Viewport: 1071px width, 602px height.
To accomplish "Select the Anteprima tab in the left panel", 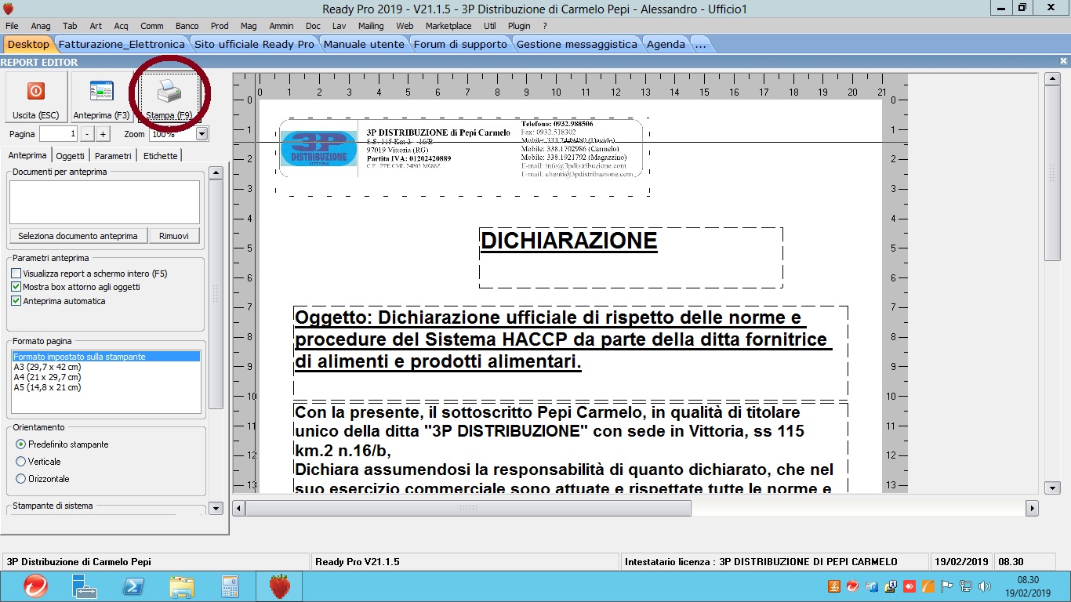I will (27, 155).
